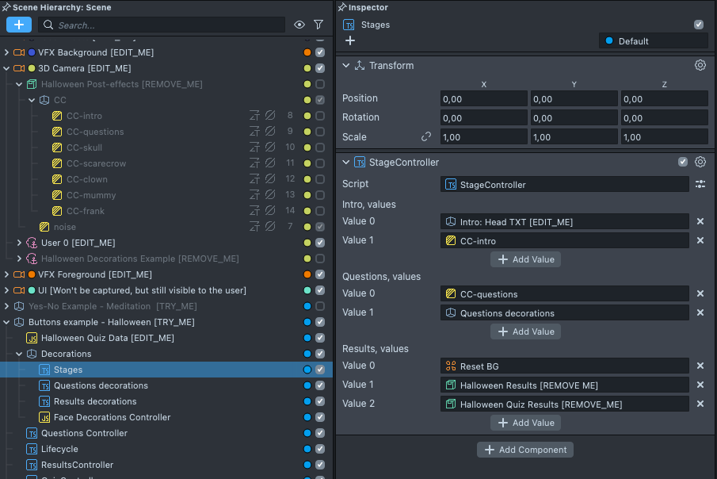Click the Add Component button

click(x=524, y=450)
